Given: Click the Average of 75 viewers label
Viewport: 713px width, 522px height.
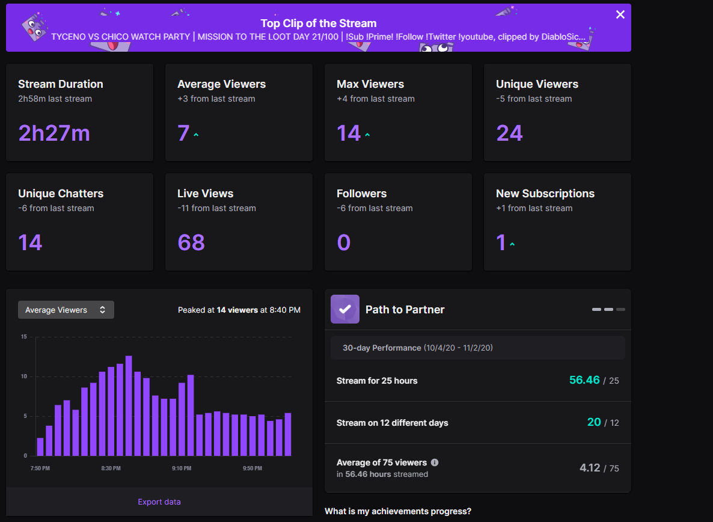Looking at the screenshot, I should (382, 462).
